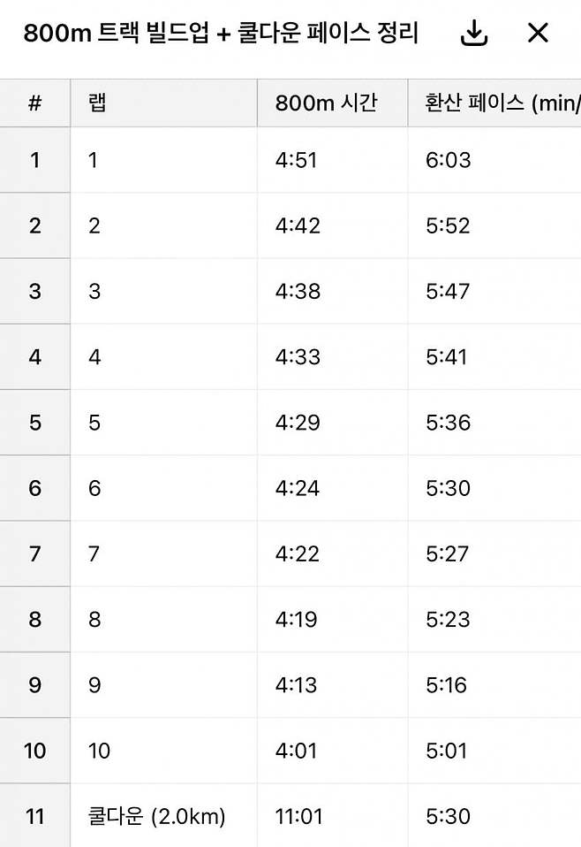Viewport: 581px width, 847px height.
Task: Select row number 5 header
Action: click(x=35, y=423)
